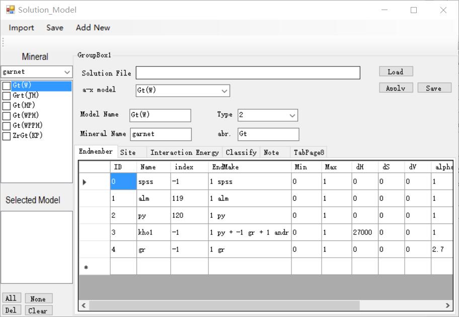The image size is (459, 317).
Task: Toggle the Gt(WPH) checkbox
Action: [x=7, y=116]
